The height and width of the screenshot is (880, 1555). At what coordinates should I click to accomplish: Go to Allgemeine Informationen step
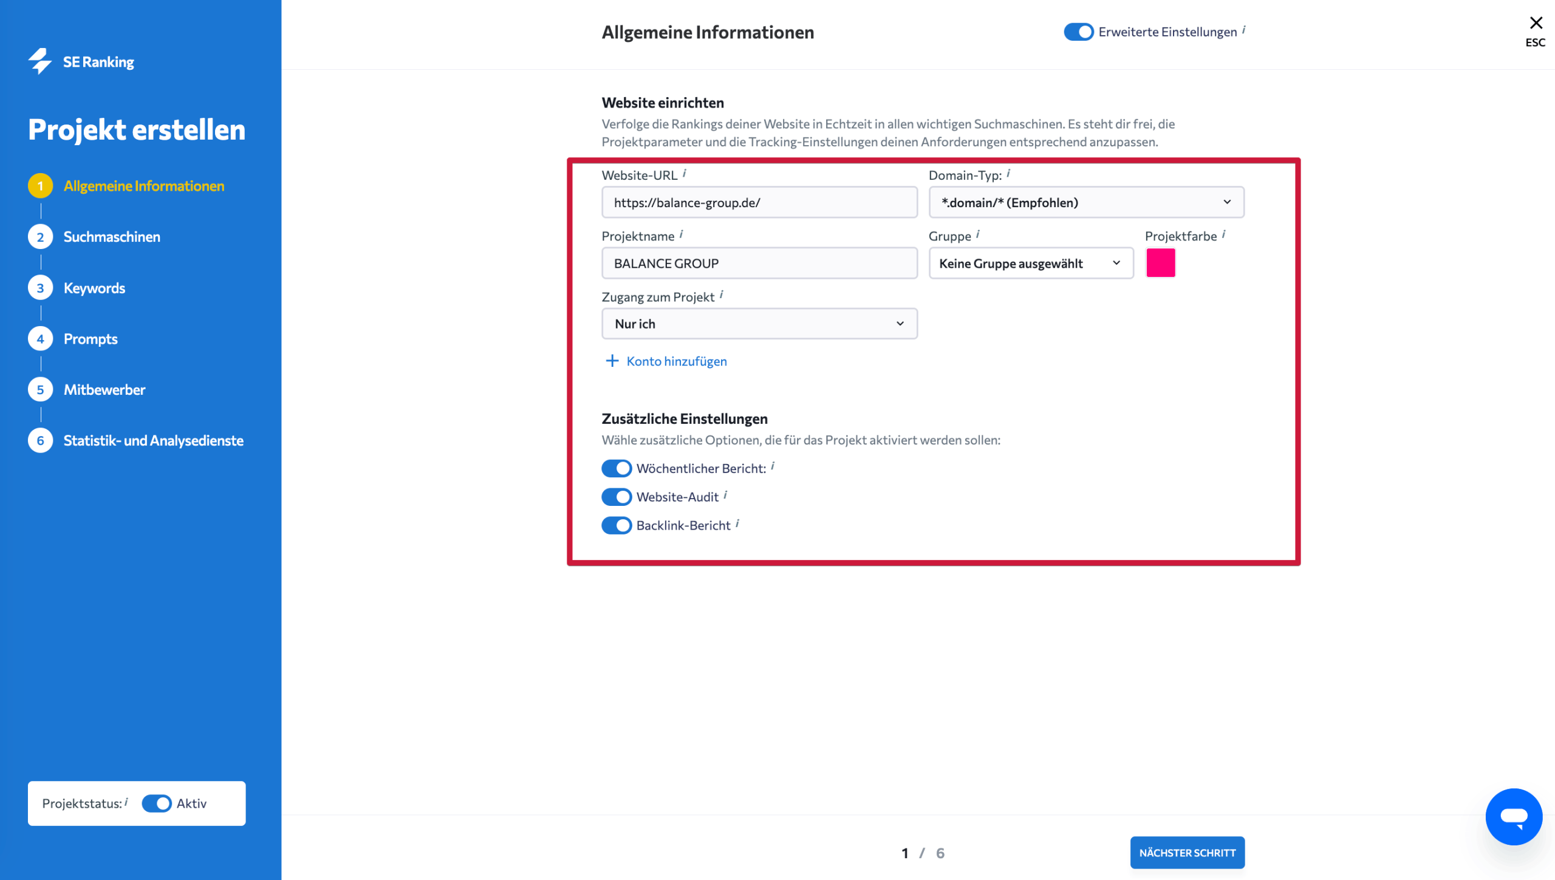click(144, 186)
